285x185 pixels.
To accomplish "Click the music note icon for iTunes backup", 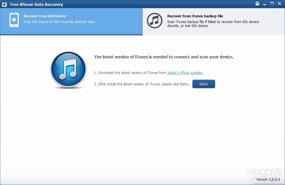I will (154, 21).
